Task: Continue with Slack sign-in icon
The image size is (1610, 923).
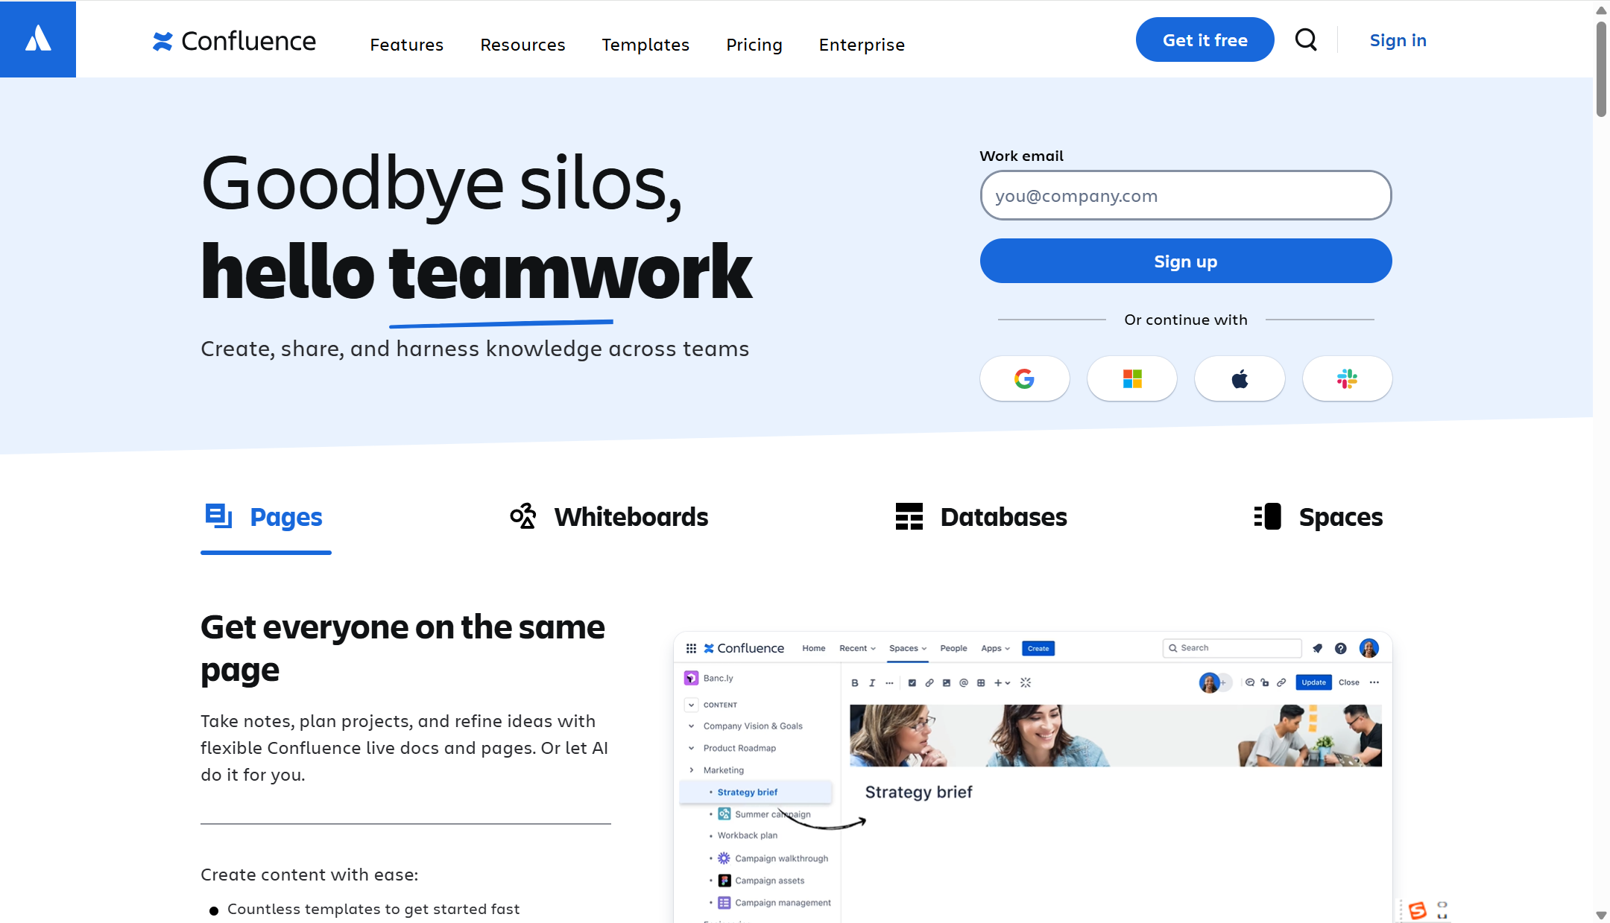Action: point(1347,379)
